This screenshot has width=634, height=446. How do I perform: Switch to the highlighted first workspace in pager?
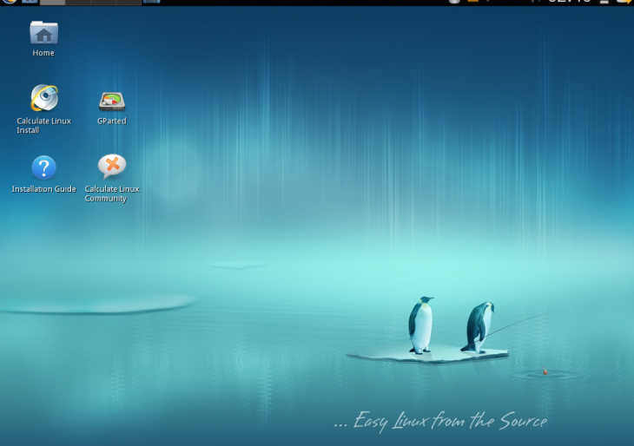(53, 2)
